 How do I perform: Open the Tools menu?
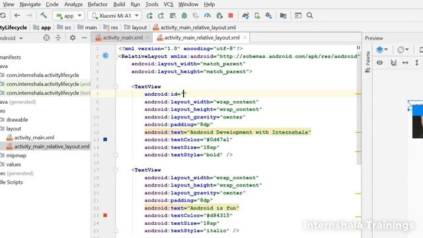tap(152, 5)
